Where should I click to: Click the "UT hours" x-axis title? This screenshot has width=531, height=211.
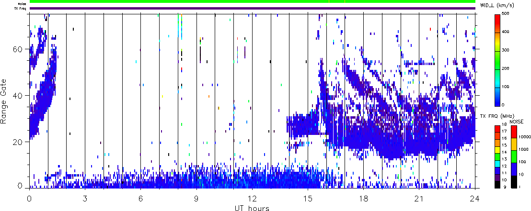click(x=252, y=207)
